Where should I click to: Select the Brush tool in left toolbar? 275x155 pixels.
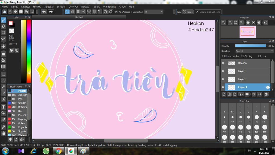click(x=3, y=20)
